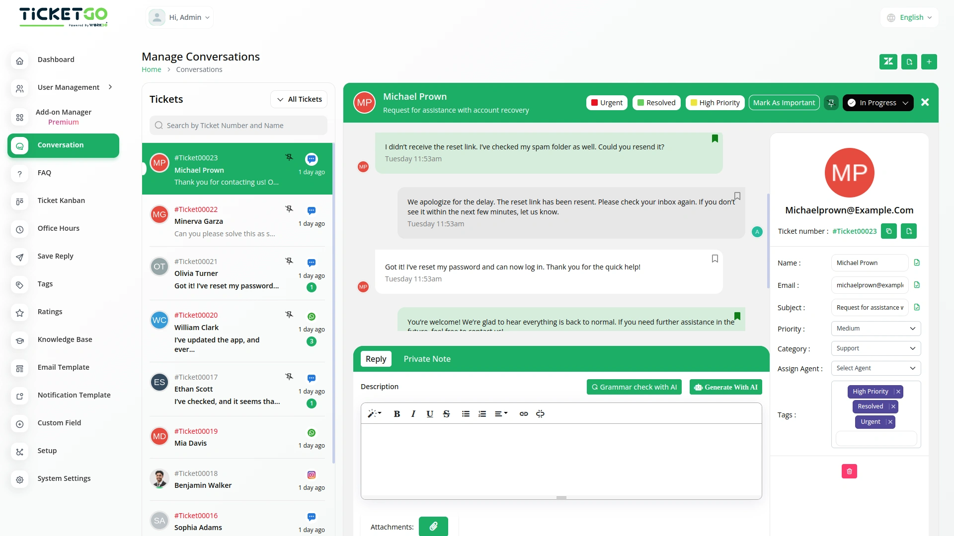
Task: Toggle the Resolved tag in the header
Action: tap(656, 102)
